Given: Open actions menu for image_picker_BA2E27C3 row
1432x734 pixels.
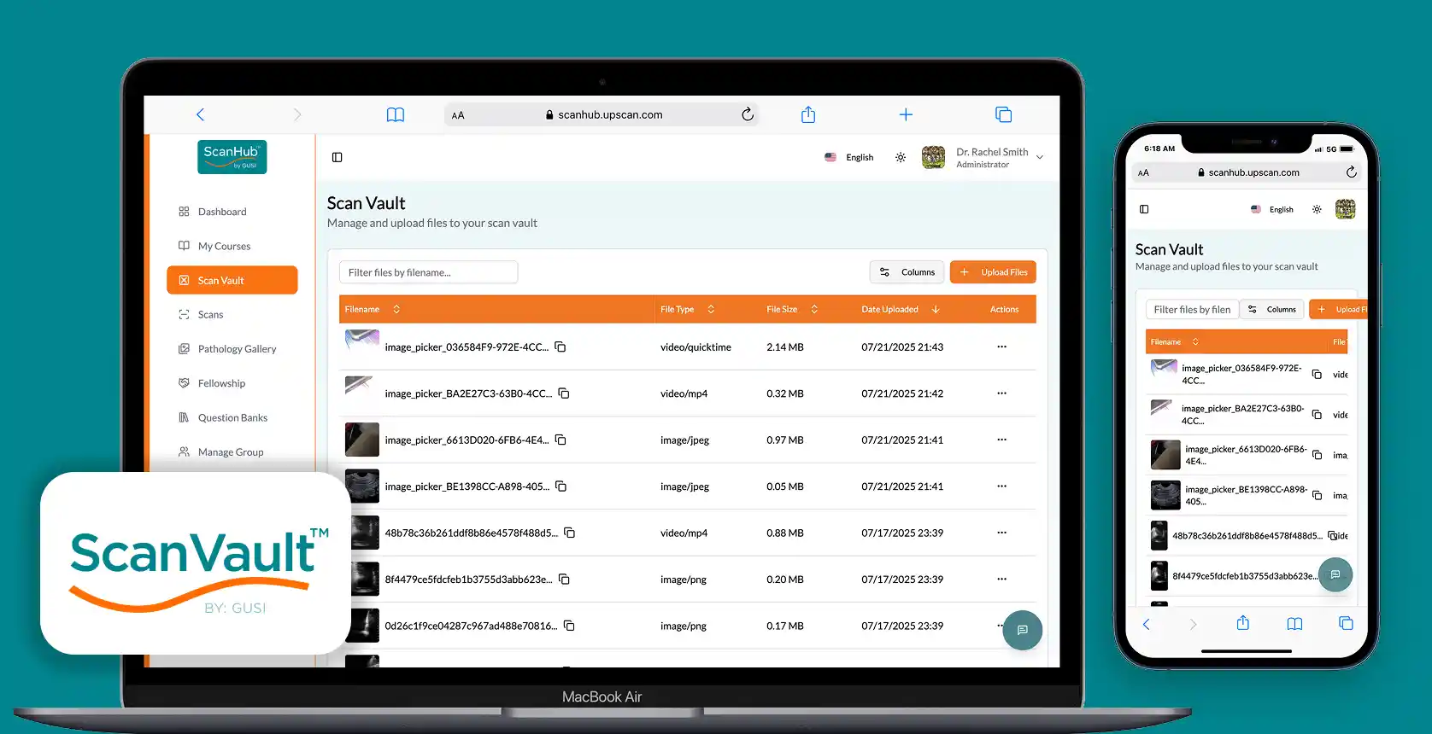Looking at the screenshot, I should point(1001,393).
